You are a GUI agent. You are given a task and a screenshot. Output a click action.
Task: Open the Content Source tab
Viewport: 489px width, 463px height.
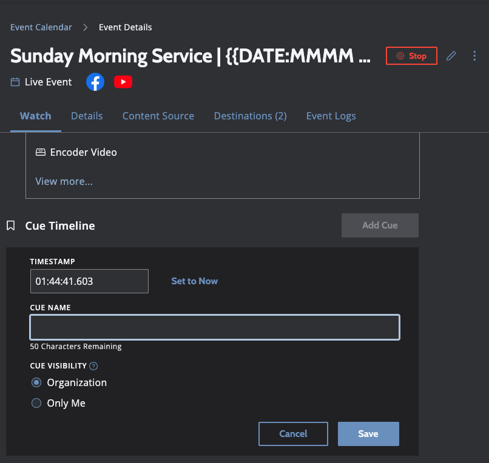click(x=158, y=116)
